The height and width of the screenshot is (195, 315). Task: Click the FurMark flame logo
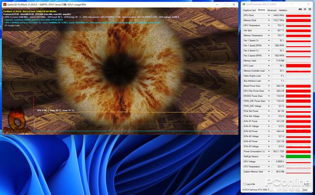click(17, 121)
